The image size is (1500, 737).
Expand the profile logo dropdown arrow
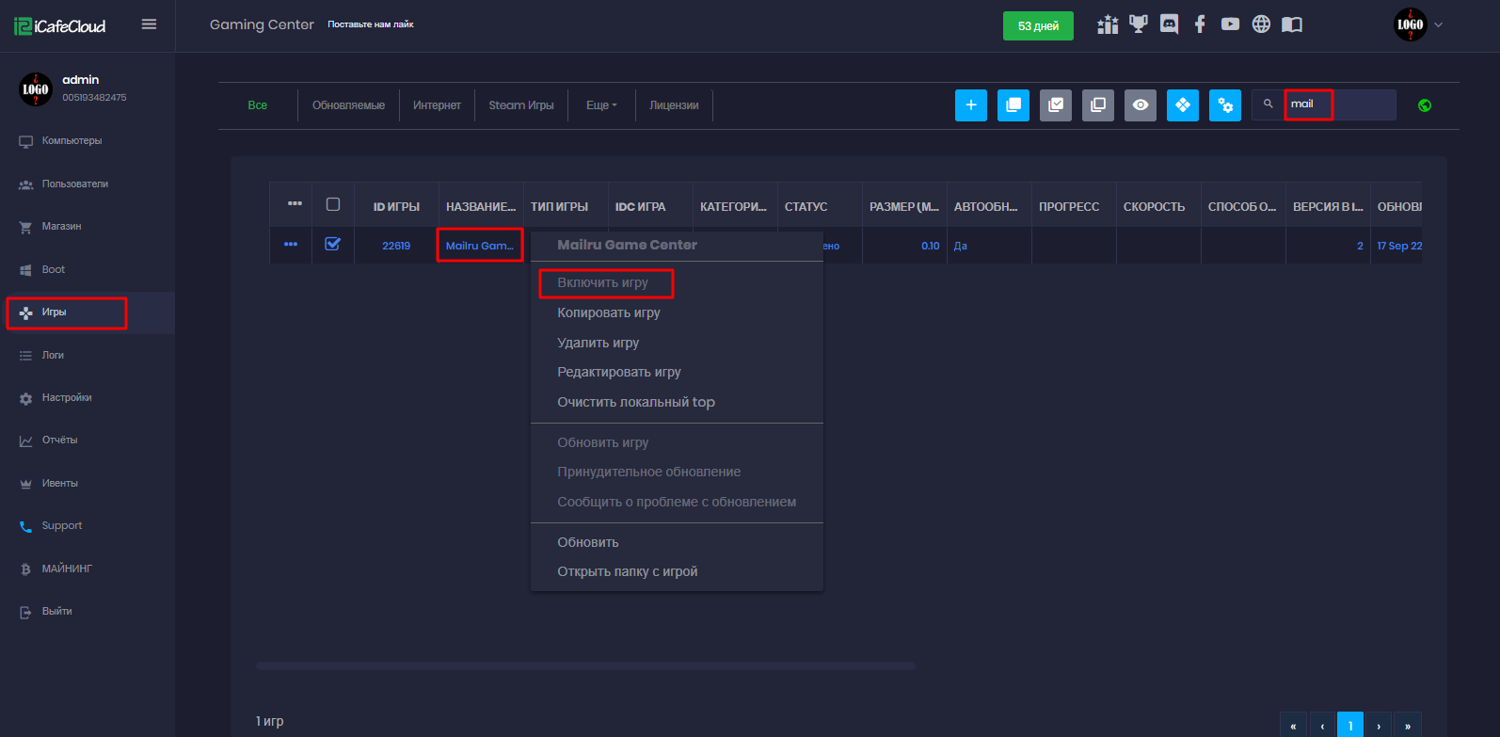(1438, 25)
